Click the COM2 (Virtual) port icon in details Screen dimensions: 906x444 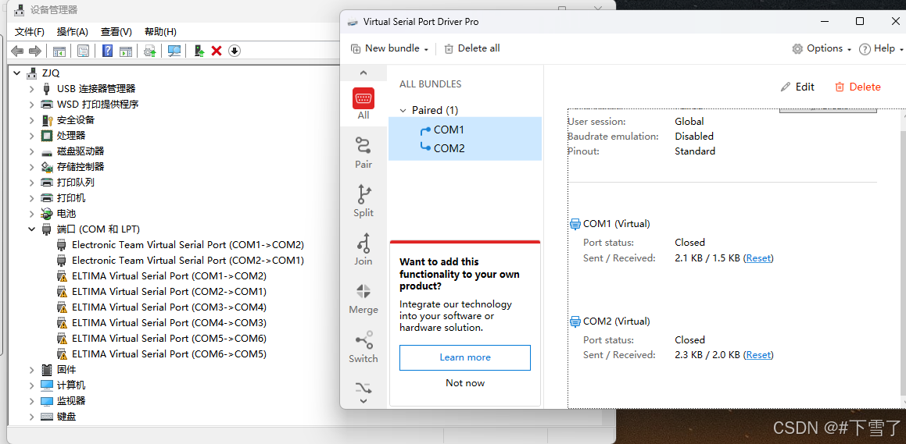click(x=575, y=321)
